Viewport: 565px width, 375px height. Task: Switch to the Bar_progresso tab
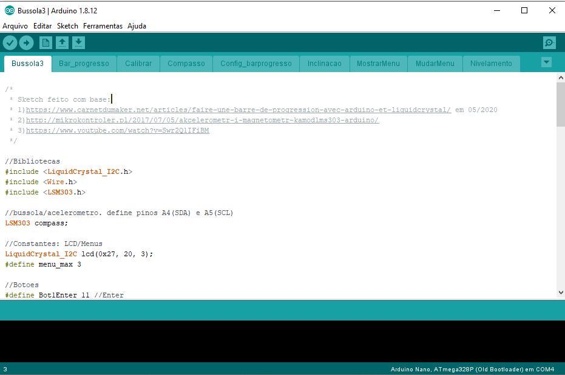(x=84, y=64)
